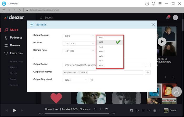This screenshot has width=184, height=117.
Task: Show Output Organized info icon
Action: pos(92,80)
